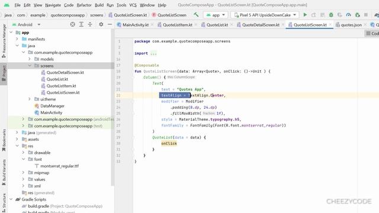Open the app run configuration dropdown
379x213 pixels.
point(216,15)
